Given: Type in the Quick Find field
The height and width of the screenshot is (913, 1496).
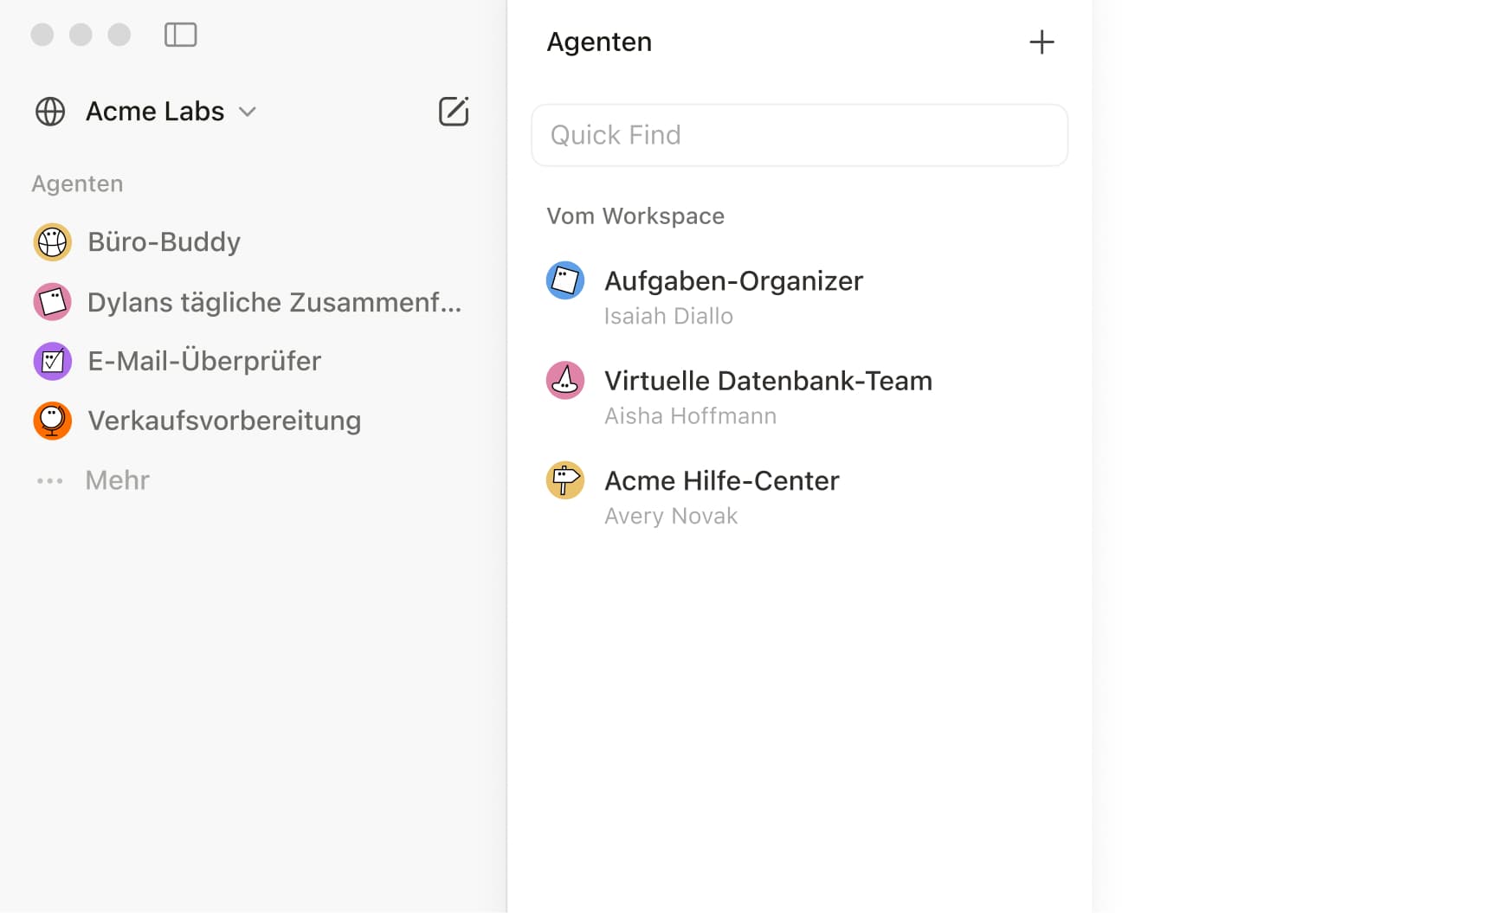Looking at the screenshot, I should click(x=799, y=135).
